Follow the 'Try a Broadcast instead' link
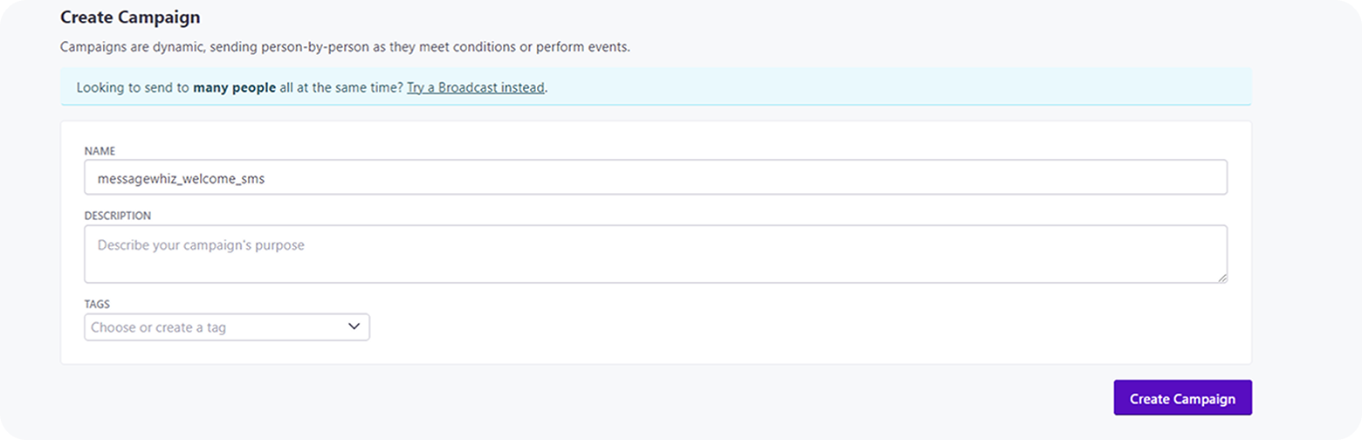 (x=476, y=87)
